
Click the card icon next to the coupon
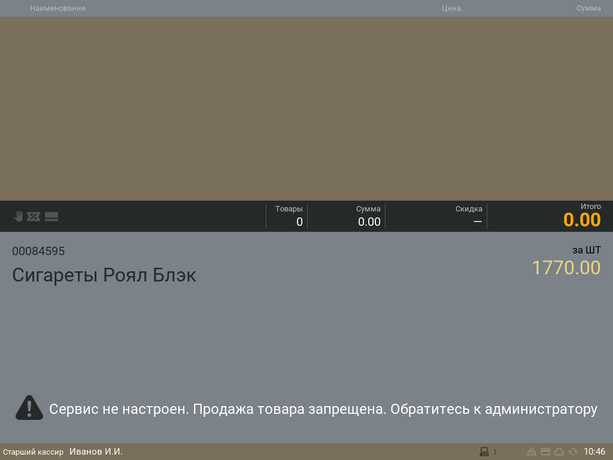point(51,217)
